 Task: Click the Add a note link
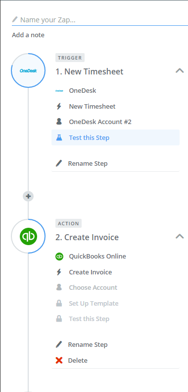pos(28,35)
